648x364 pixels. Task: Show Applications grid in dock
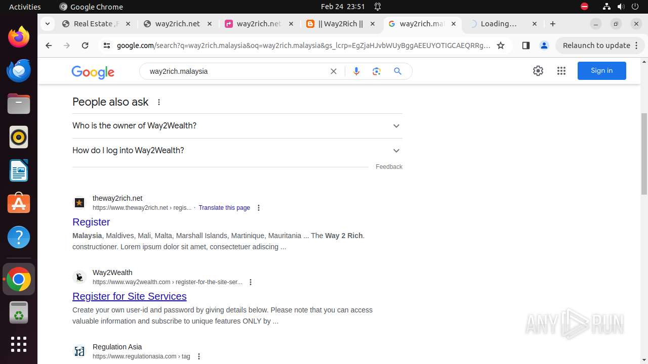point(19,344)
